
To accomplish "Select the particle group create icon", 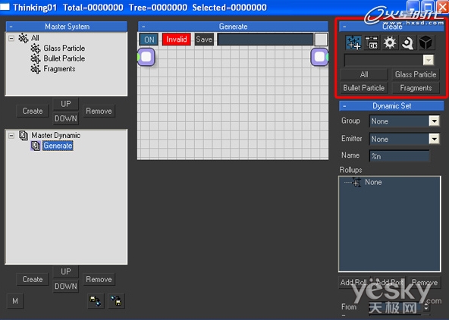I will (353, 42).
